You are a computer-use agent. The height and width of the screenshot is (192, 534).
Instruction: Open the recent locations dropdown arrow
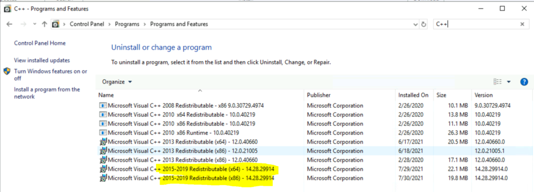point(35,24)
